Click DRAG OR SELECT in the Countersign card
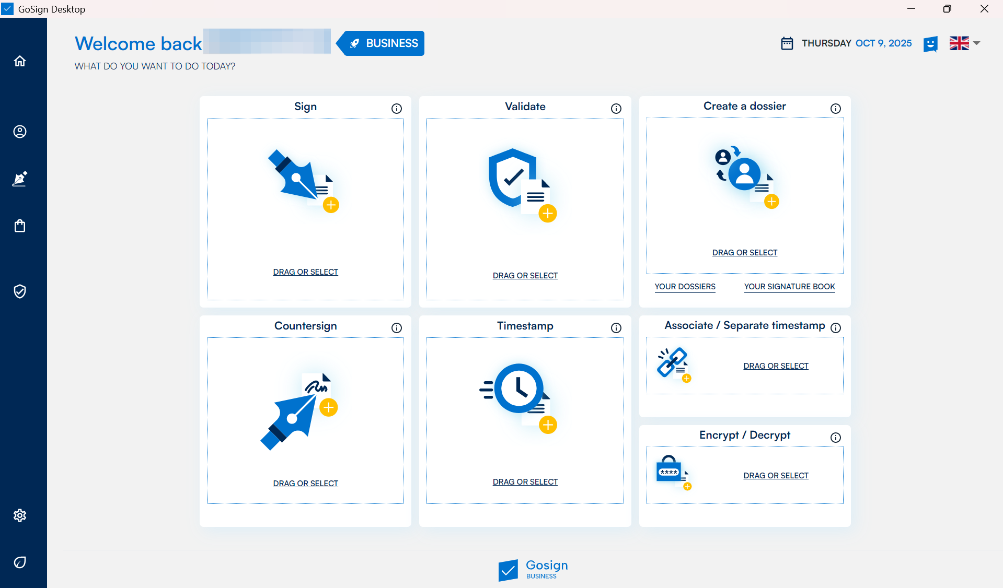The image size is (1003, 588). 306,484
